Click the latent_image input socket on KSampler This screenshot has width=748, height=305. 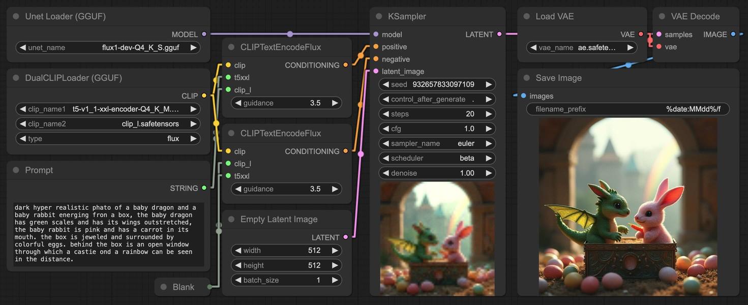[376, 71]
